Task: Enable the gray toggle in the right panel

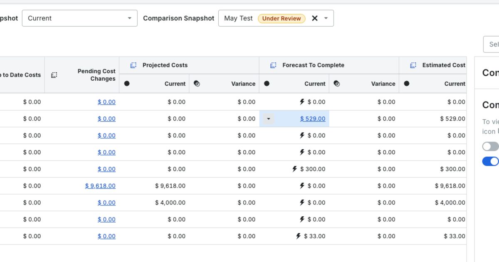Action: coord(490,146)
